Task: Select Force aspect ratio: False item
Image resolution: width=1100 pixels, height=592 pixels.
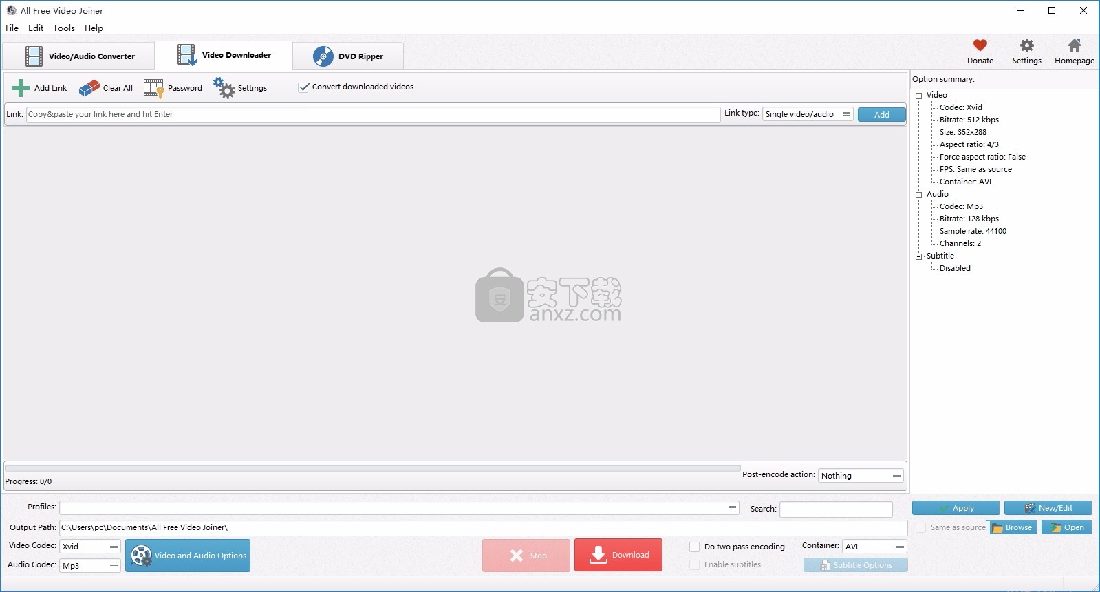Action: (982, 157)
